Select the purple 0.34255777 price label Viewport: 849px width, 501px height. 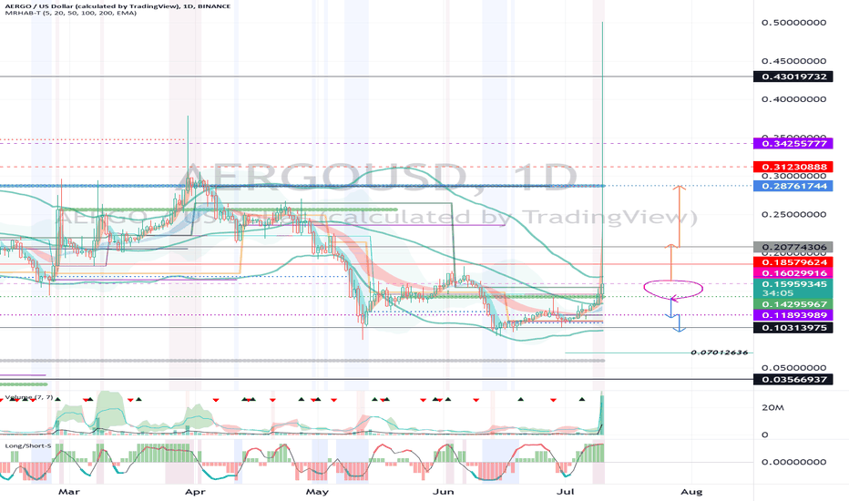pyautogui.click(x=793, y=144)
